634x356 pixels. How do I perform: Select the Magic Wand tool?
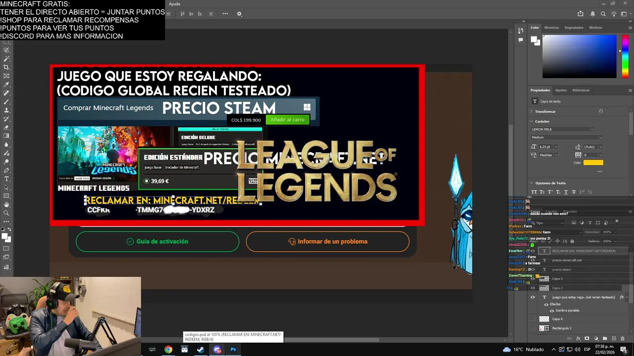click(x=6, y=59)
